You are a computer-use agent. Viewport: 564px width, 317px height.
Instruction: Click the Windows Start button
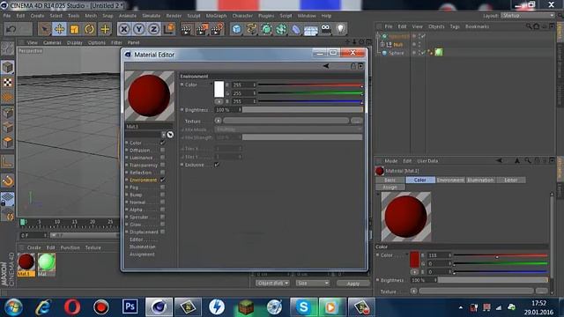click(x=13, y=307)
